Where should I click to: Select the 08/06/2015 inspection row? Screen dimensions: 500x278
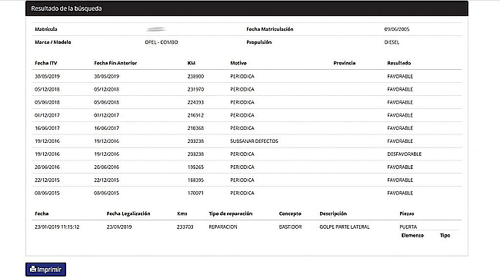[x=247, y=193]
